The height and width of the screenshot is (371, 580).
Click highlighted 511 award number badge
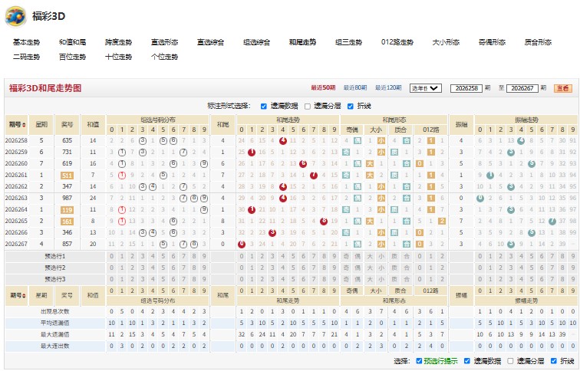(x=67, y=176)
